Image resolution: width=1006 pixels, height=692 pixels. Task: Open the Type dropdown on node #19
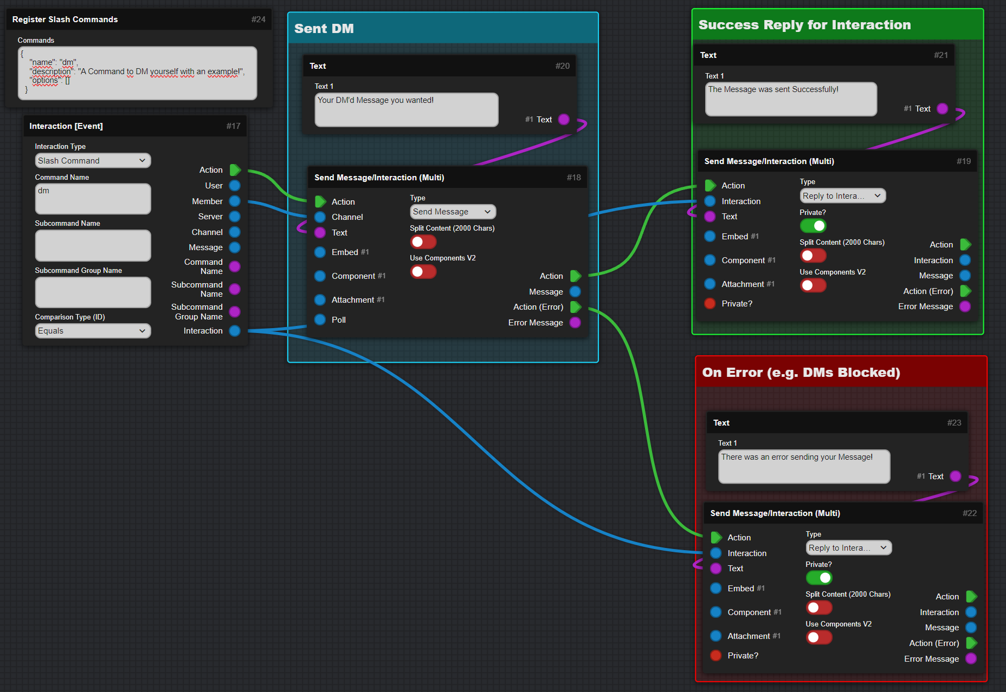tap(842, 196)
